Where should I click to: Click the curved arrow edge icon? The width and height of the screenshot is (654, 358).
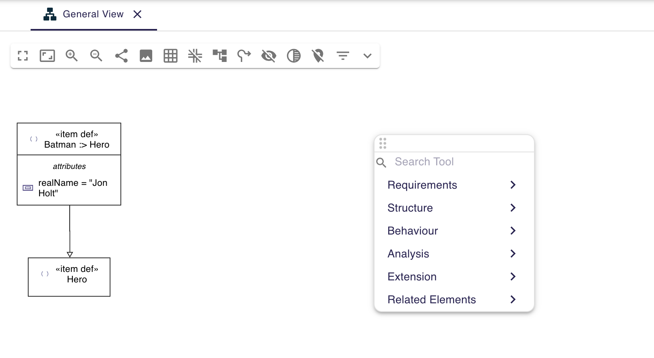click(244, 56)
